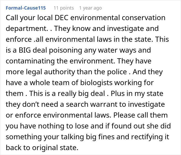Click the word biologists

(x=96, y=83)
